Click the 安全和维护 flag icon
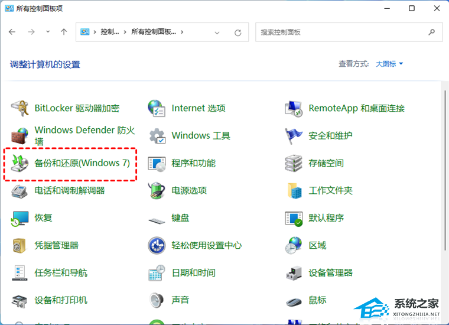The height and width of the screenshot is (325, 449). tap(294, 136)
